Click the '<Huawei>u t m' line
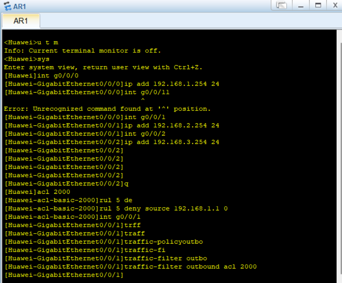 click(31, 42)
